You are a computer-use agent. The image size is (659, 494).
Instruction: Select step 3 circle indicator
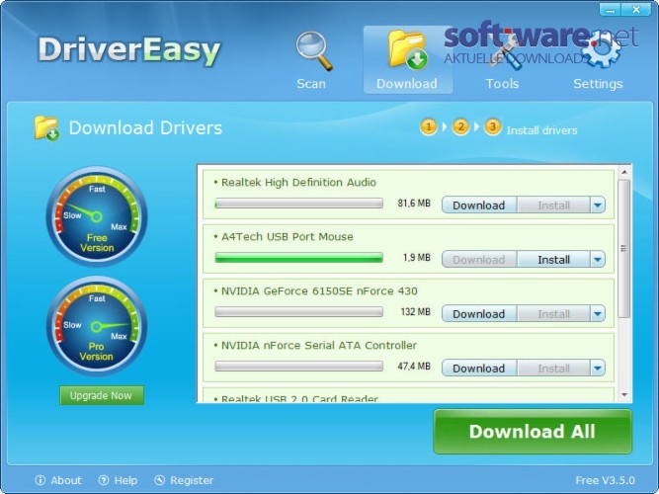coord(493,126)
